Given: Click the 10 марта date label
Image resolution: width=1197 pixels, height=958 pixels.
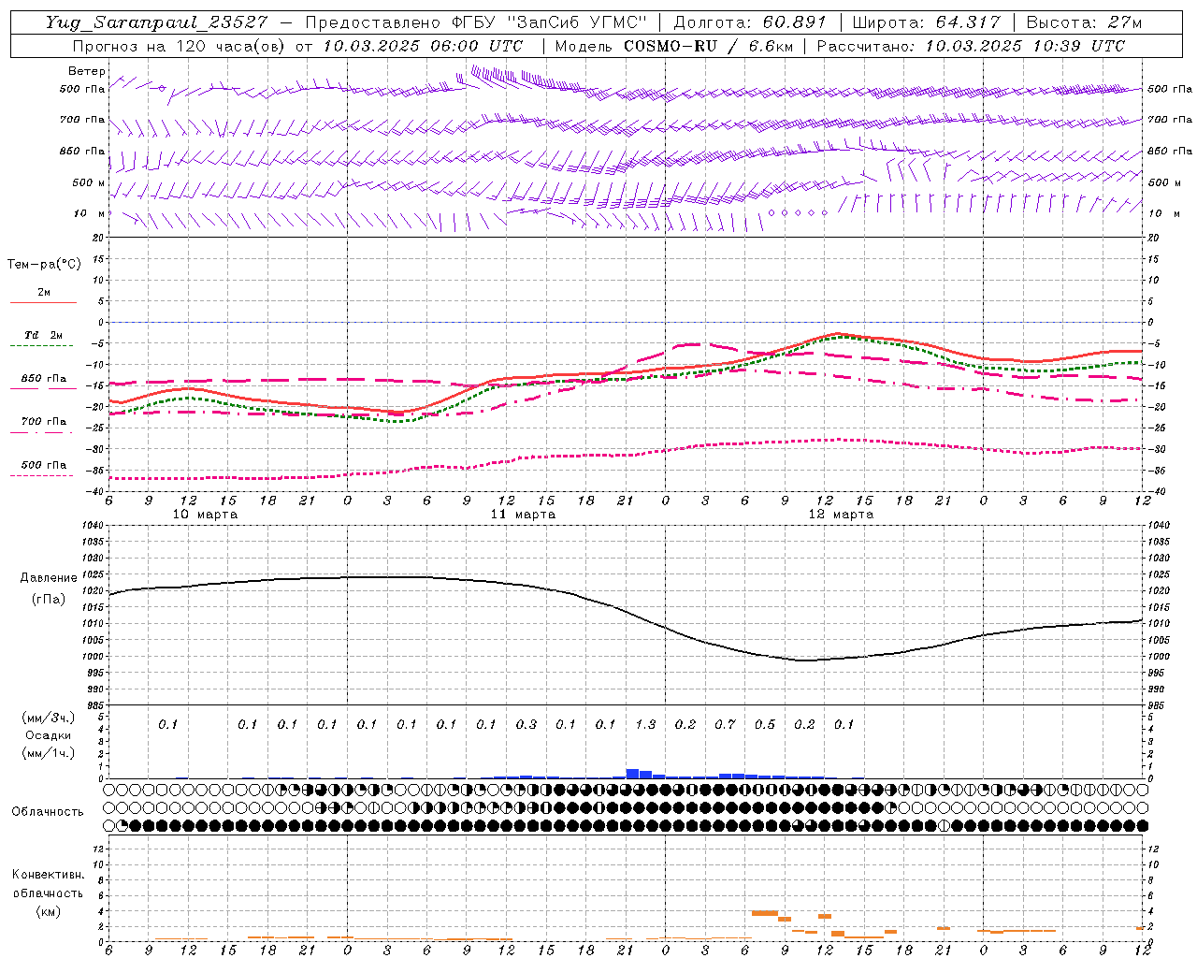Looking at the screenshot, I should (x=206, y=515).
